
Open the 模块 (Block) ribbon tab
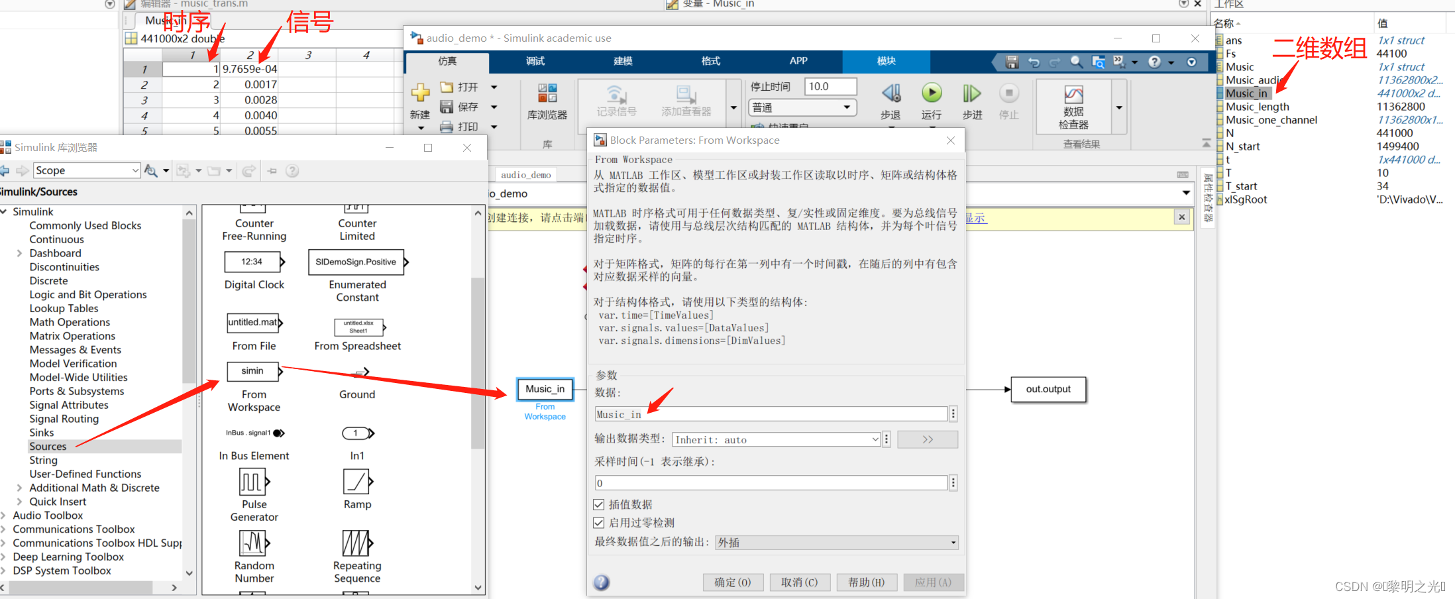[887, 61]
